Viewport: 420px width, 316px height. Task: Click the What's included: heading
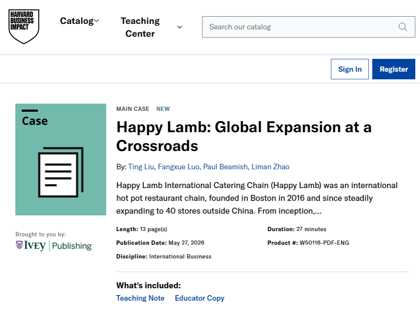click(149, 285)
